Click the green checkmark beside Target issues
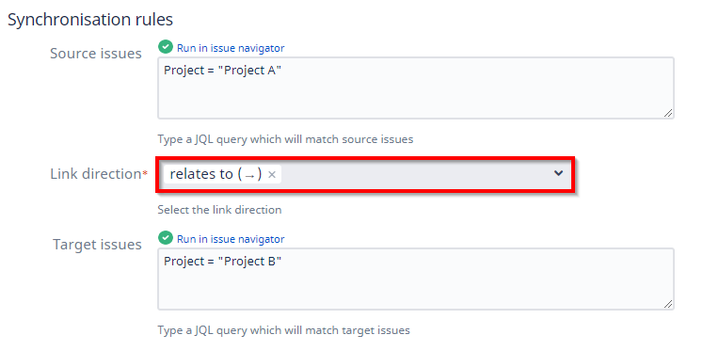 [166, 238]
